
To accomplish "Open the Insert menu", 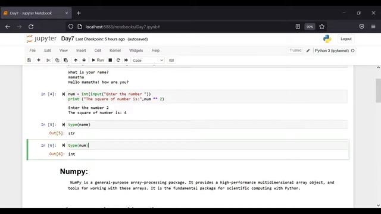I will click(81, 51).
